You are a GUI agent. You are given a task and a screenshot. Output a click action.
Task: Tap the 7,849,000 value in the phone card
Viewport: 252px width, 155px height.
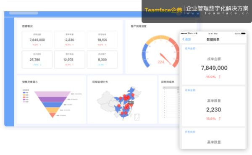coord(214,68)
